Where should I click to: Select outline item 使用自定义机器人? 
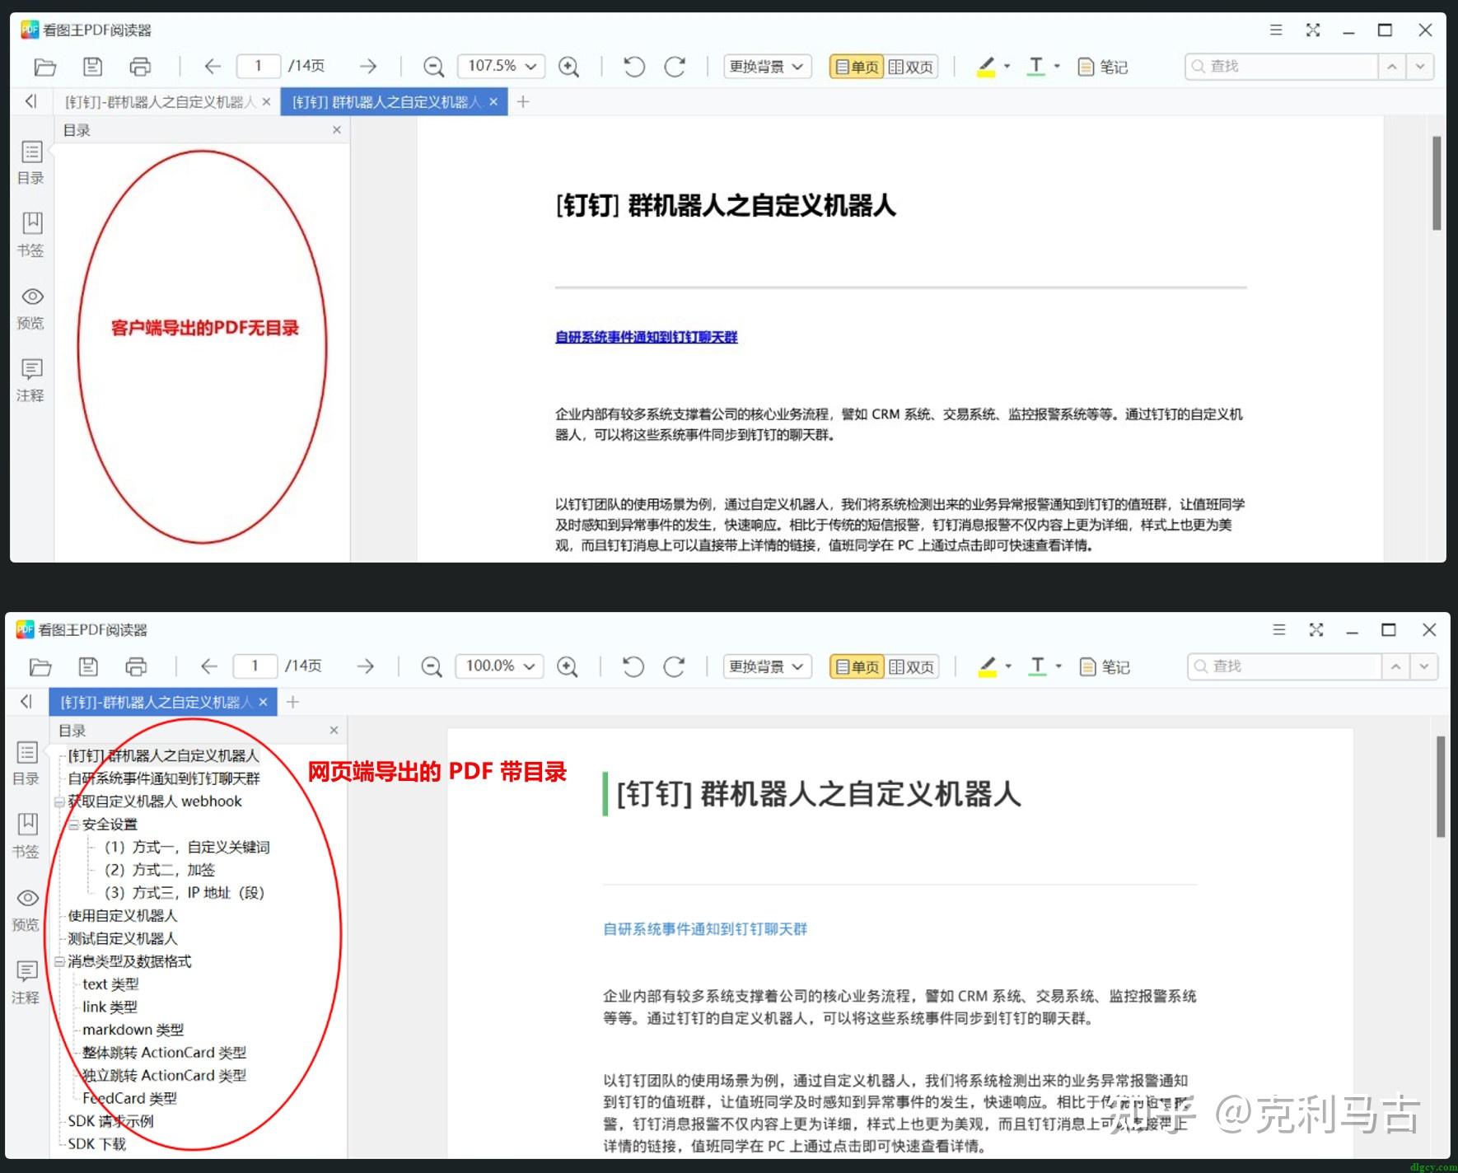pos(123,916)
